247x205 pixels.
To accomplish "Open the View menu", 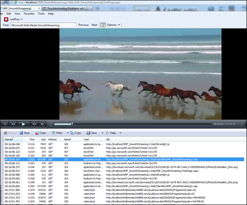I will 17,14.
